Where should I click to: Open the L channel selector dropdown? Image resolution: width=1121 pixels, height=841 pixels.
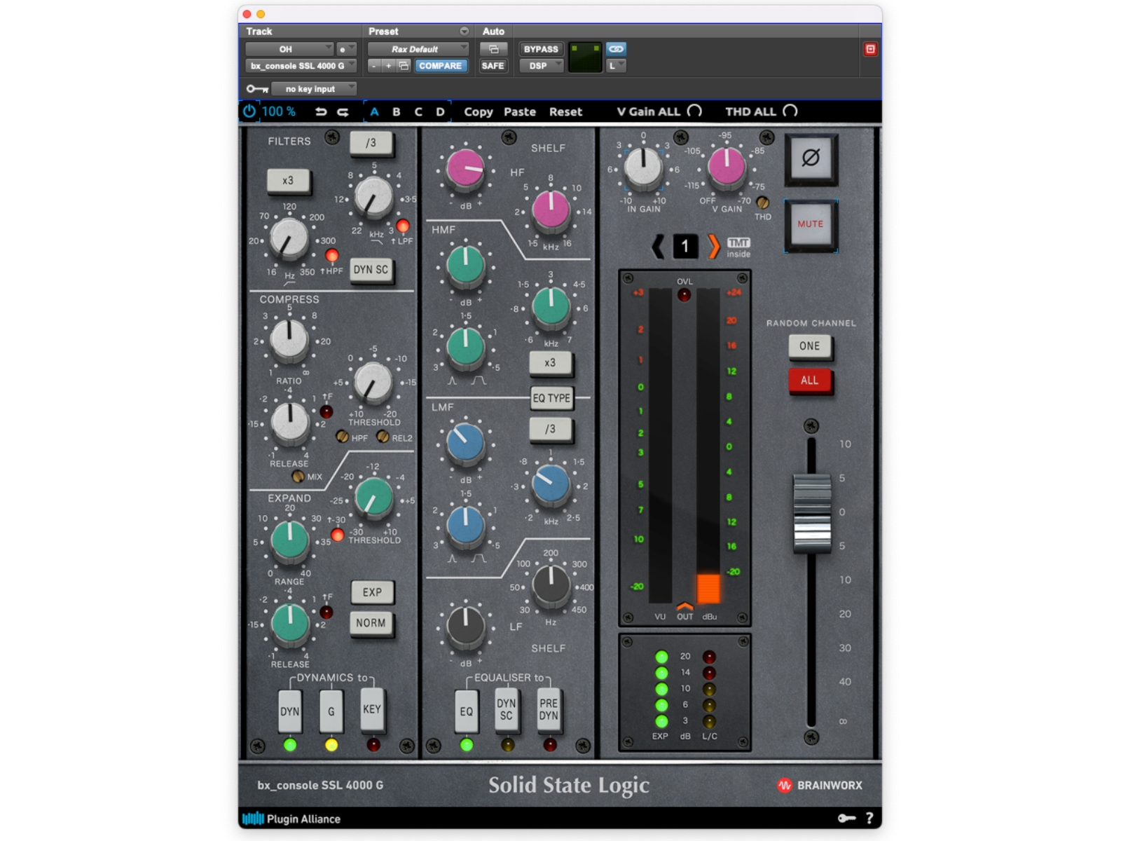click(x=616, y=66)
